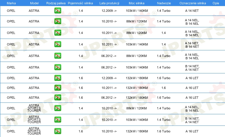Click the fuel icon for Sports Tourer 132kW
Screen dimensions: 225x137
coord(58,131)
